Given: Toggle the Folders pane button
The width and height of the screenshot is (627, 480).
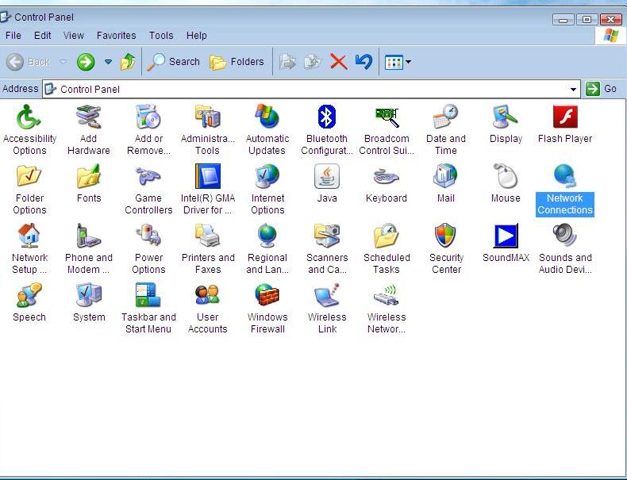Looking at the screenshot, I should [237, 62].
